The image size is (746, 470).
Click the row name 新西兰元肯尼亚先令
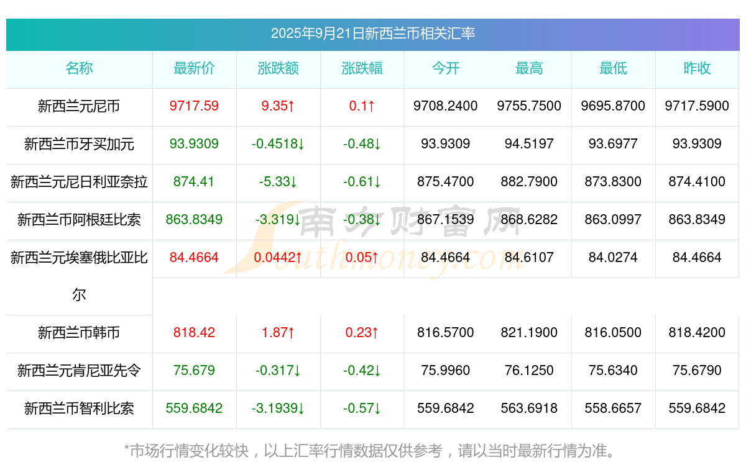coord(79,371)
